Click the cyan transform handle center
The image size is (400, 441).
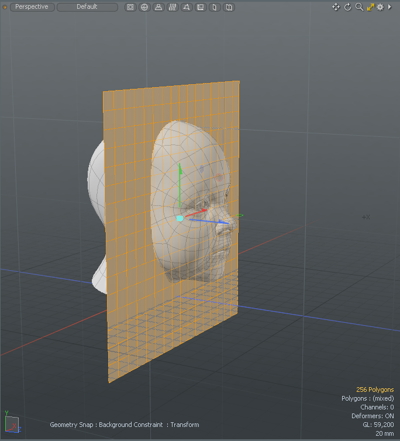[180, 218]
